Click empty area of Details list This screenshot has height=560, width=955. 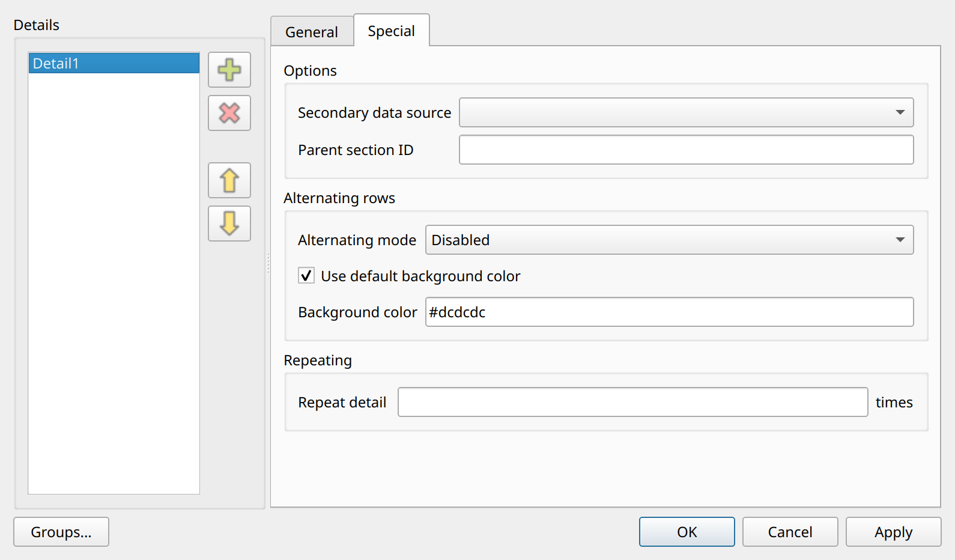[114, 282]
